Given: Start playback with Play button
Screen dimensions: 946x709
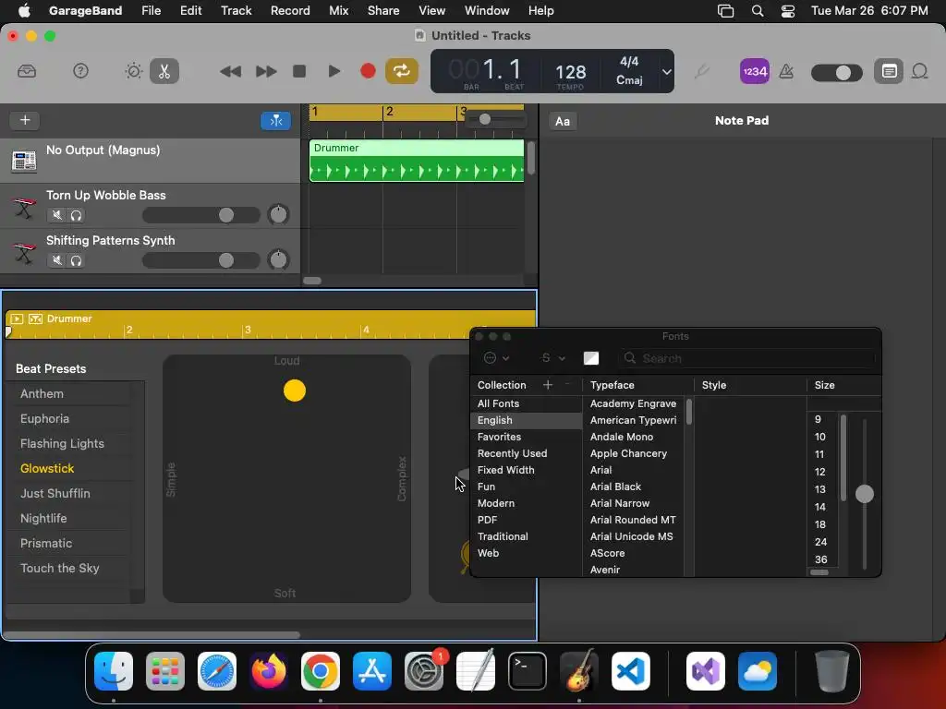Looking at the screenshot, I should click(x=334, y=71).
